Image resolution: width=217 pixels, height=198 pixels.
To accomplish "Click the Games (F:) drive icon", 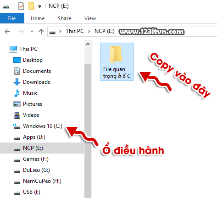I will [x=17, y=160].
